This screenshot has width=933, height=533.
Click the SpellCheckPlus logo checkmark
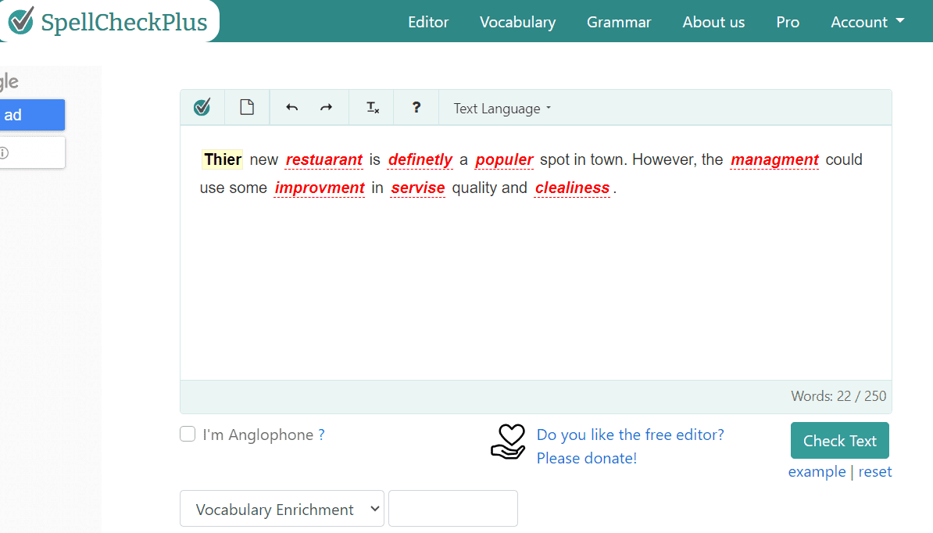pyautogui.click(x=21, y=21)
